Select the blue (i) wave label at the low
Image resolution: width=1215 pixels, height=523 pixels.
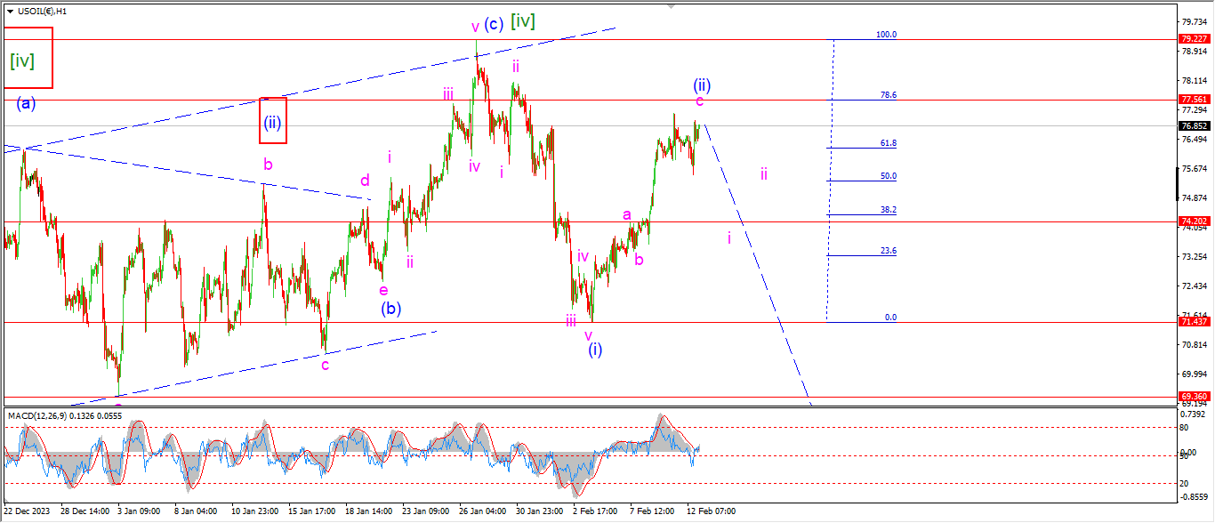tap(595, 350)
